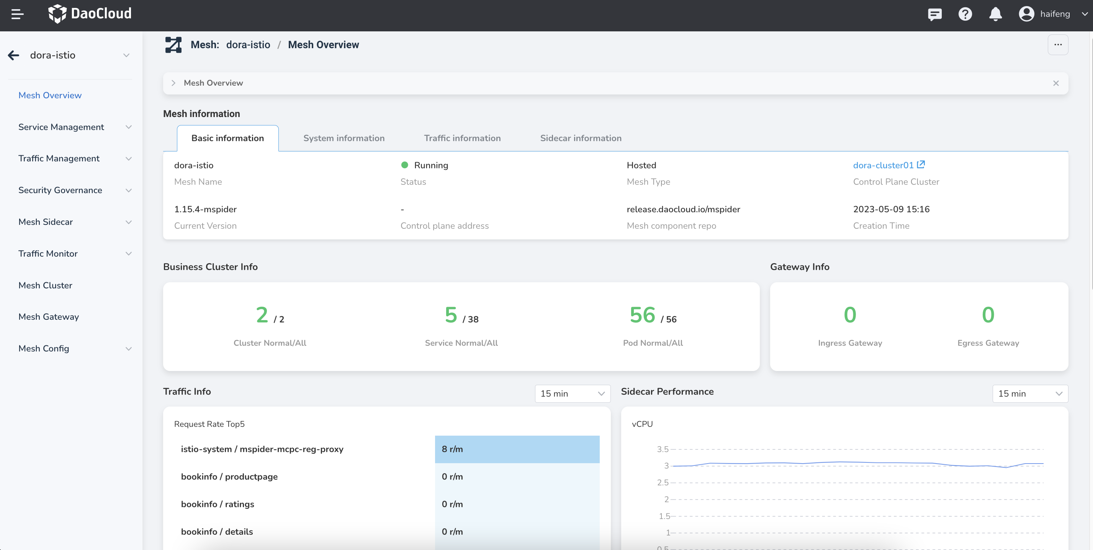Expand Security Governance menu
Screen dimensions: 1093x550
(x=75, y=190)
